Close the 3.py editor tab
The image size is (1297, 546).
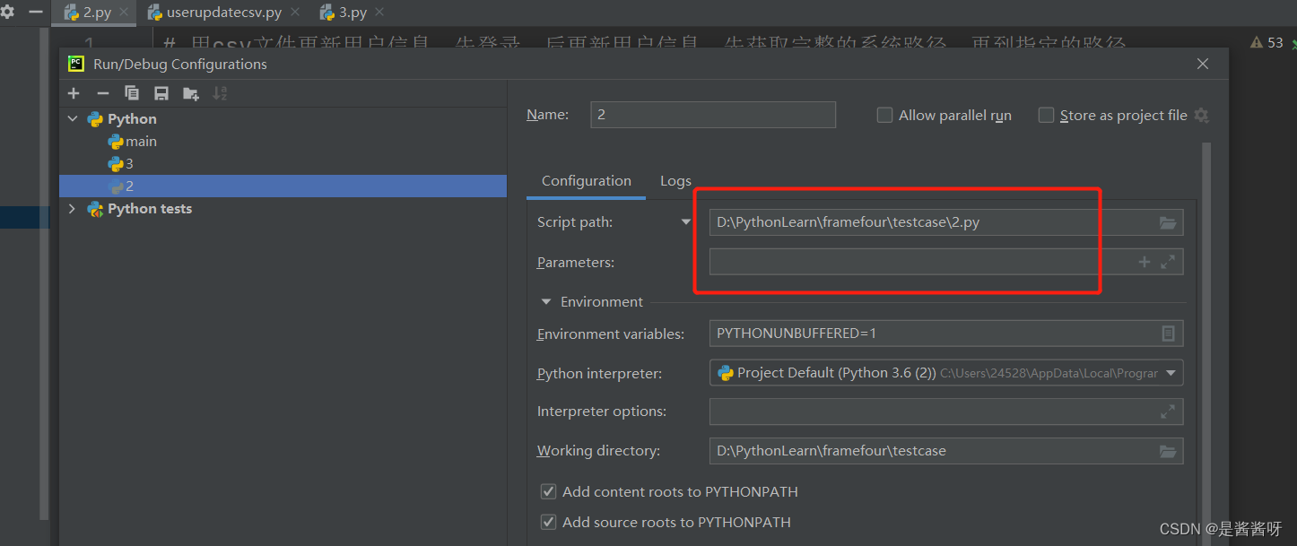[380, 13]
